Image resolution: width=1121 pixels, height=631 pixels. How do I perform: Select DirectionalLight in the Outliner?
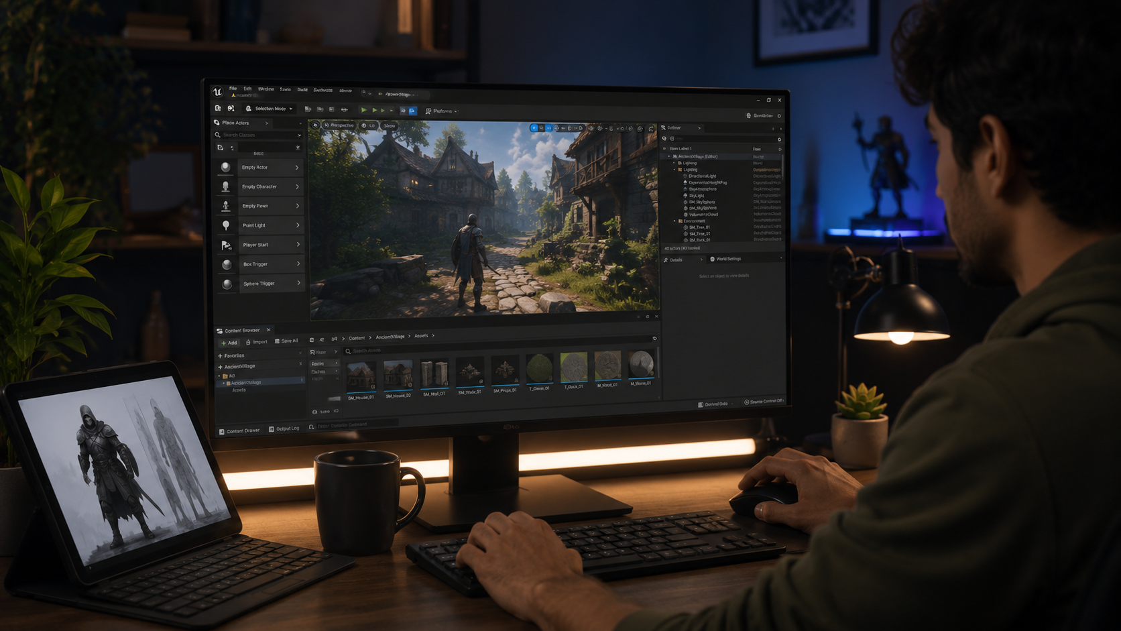click(x=702, y=176)
